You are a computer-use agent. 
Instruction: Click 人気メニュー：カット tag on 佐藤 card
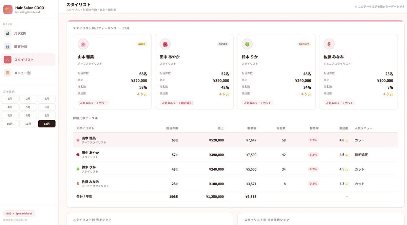tap(340, 103)
